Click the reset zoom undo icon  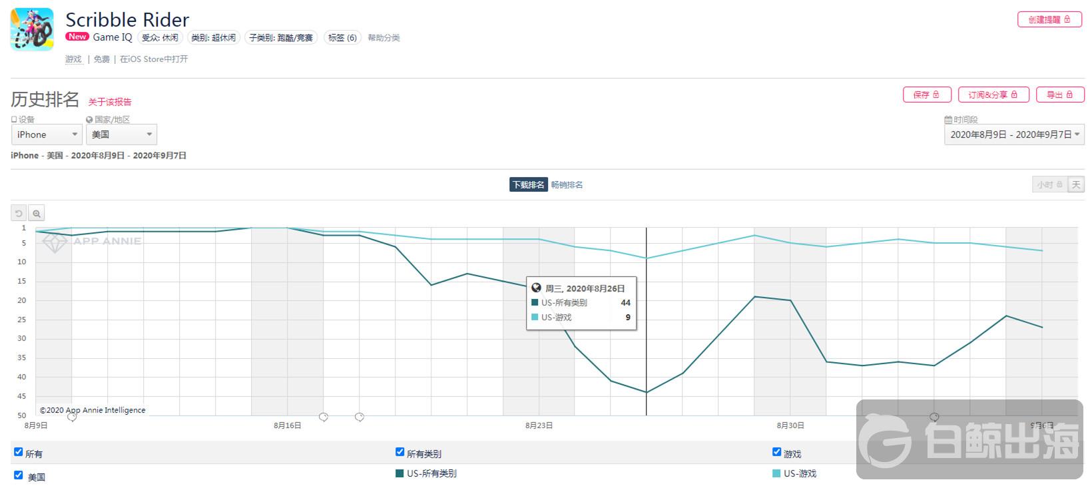(x=19, y=214)
